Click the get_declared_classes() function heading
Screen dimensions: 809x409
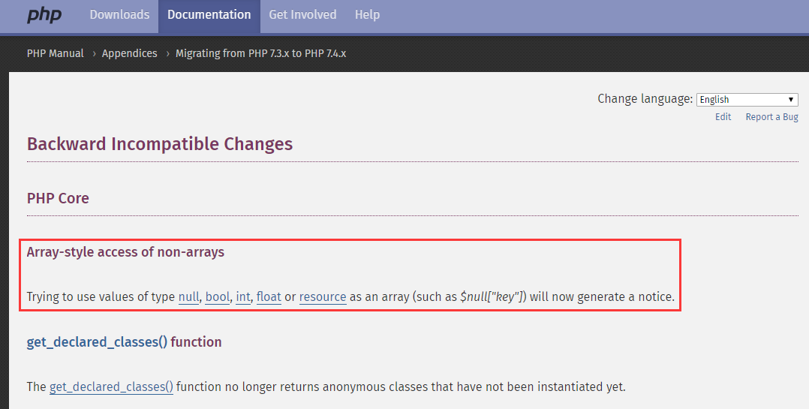pyautogui.click(x=124, y=342)
